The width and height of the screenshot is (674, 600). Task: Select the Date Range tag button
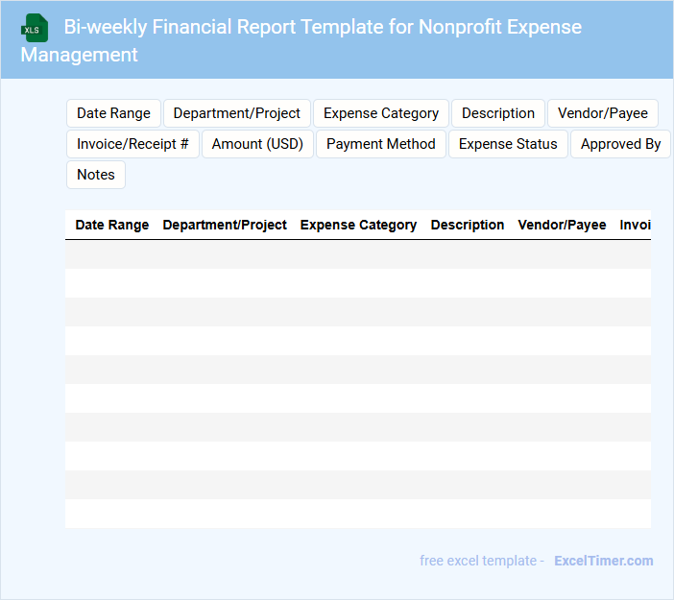113,113
